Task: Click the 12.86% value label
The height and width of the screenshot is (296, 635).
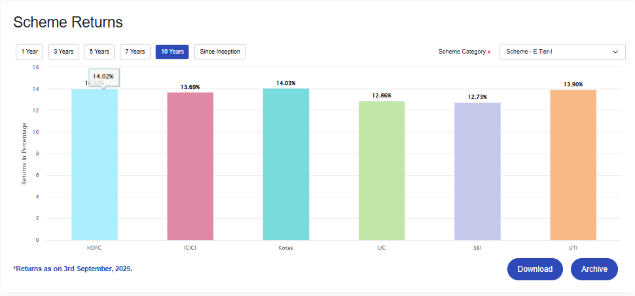Action: point(382,96)
